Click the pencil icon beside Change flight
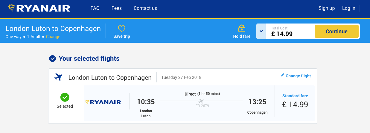Viewport: 370px width, 133px height. [282, 75]
